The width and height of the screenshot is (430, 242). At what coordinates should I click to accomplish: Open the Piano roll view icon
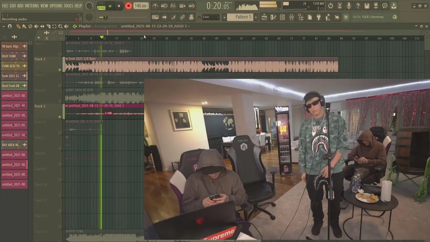273,17
